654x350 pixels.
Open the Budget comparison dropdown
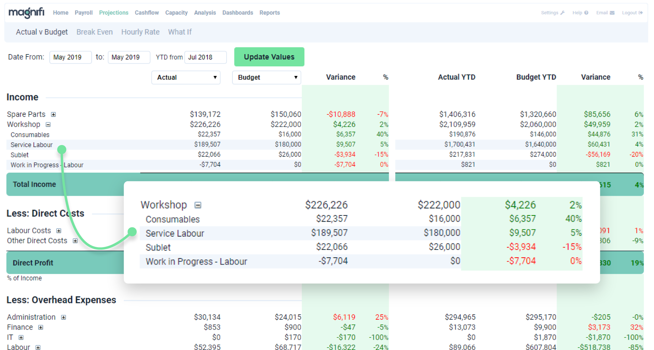coord(266,77)
